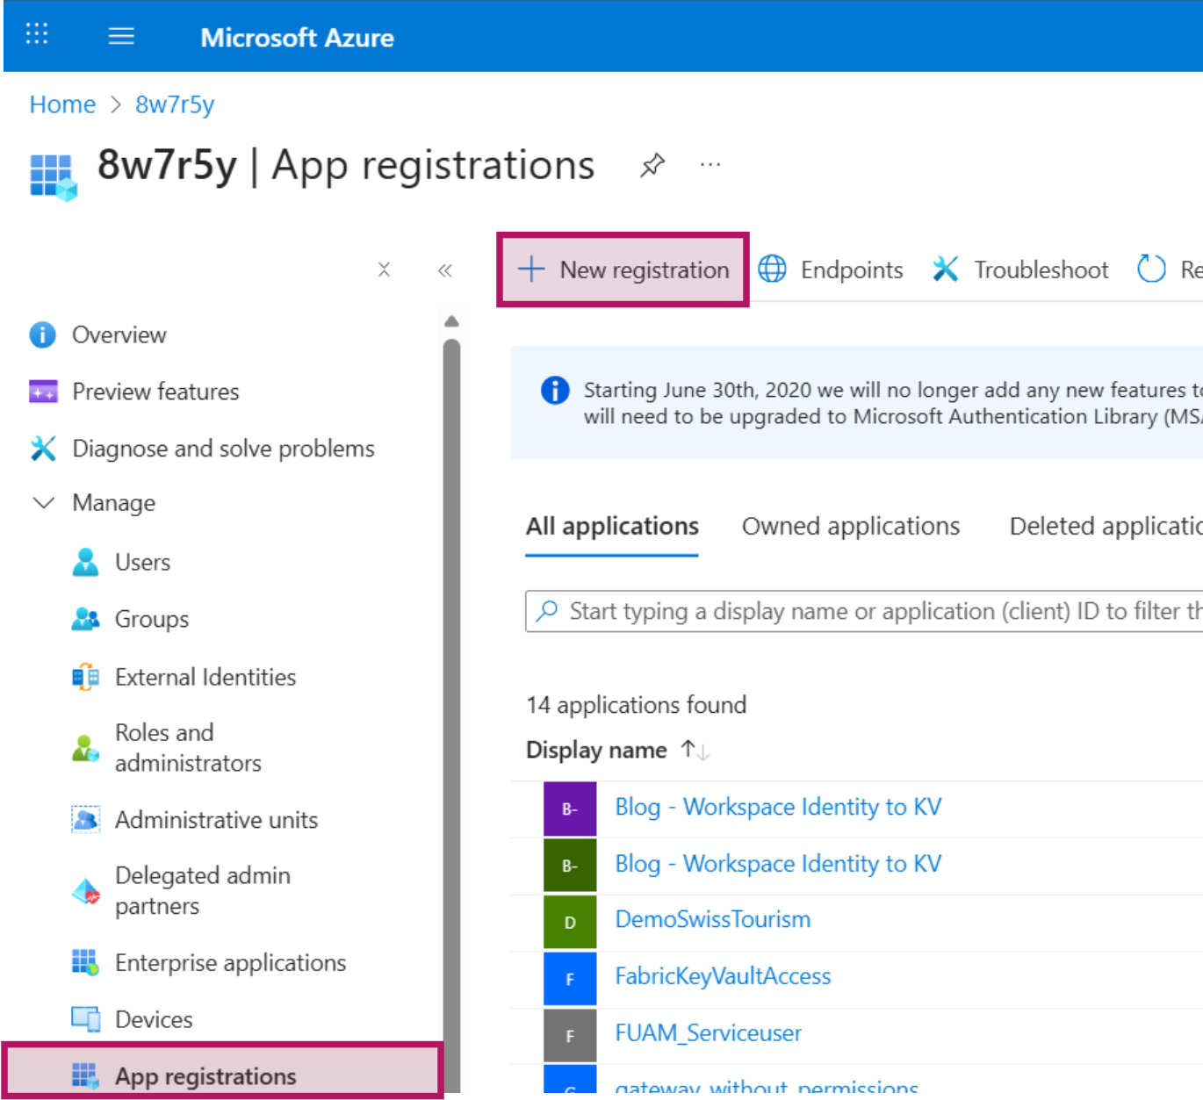Image resolution: width=1203 pixels, height=1100 pixels.
Task: Click the Refresh circular arrow icon
Action: (1150, 269)
